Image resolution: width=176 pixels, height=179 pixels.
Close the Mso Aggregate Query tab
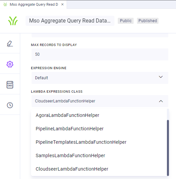point(63,4)
